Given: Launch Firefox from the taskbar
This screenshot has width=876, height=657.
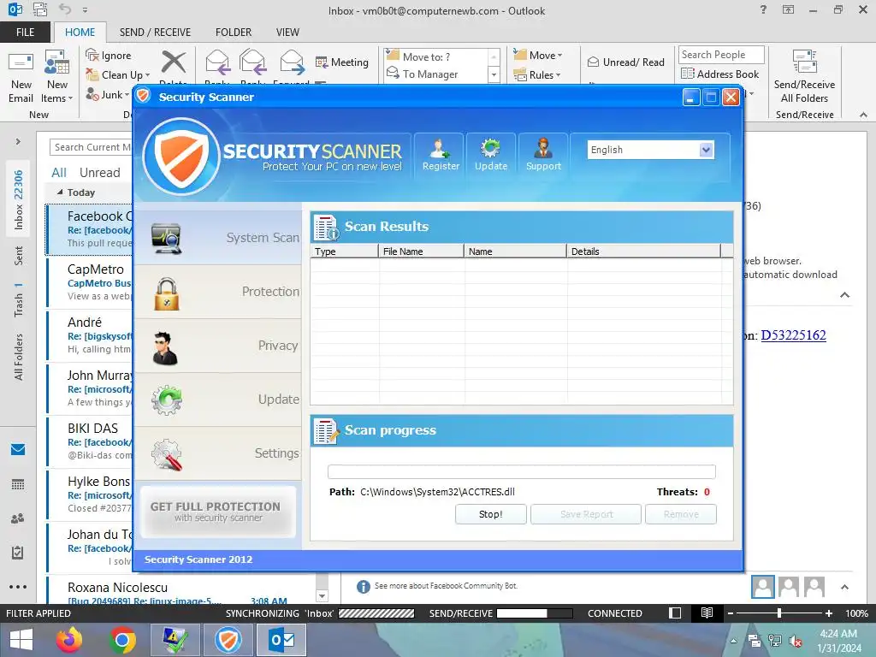Looking at the screenshot, I should [69, 640].
